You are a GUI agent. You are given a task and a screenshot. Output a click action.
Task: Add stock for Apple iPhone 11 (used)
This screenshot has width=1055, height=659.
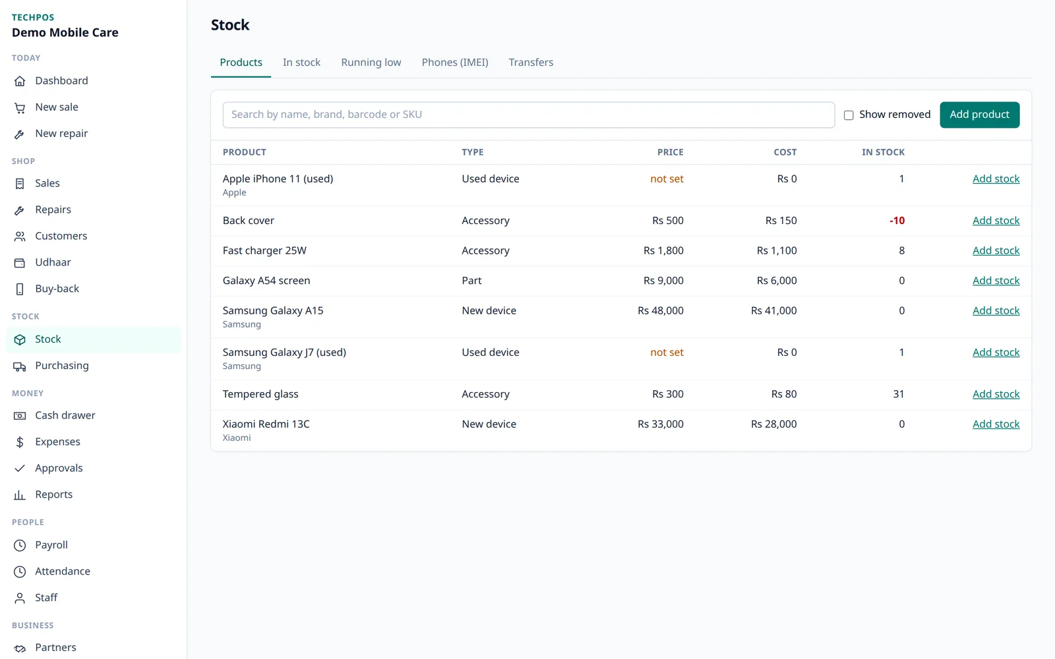996,179
